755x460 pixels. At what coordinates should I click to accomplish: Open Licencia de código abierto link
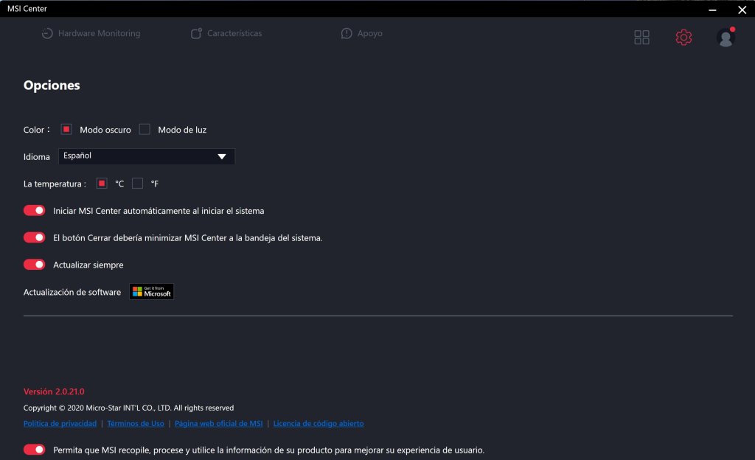(319, 423)
